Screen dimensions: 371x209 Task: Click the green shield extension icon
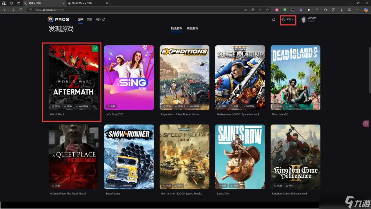click(x=285, y=10)
